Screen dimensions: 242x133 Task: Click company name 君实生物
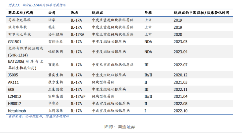pos(55,75)
